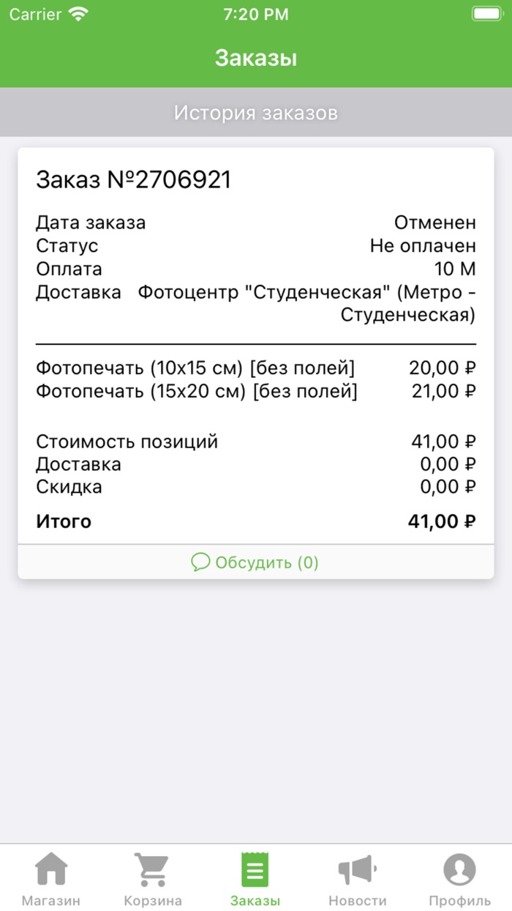Tap the Отменен order status text
This screenshot has height=911, width=512.
click(436, 222)
